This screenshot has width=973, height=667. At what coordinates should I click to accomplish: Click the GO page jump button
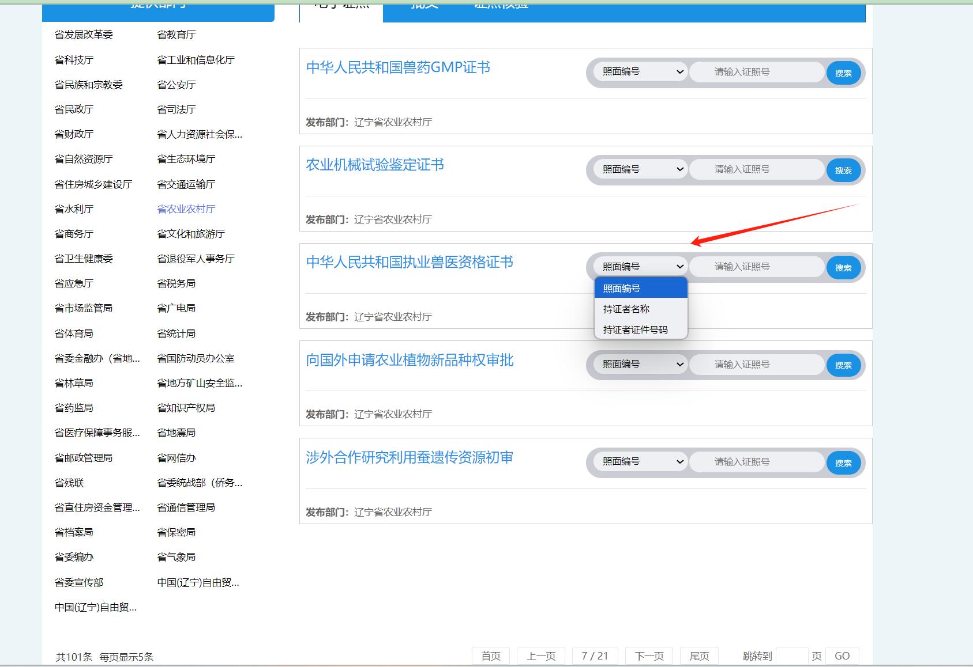coord(841,656)
